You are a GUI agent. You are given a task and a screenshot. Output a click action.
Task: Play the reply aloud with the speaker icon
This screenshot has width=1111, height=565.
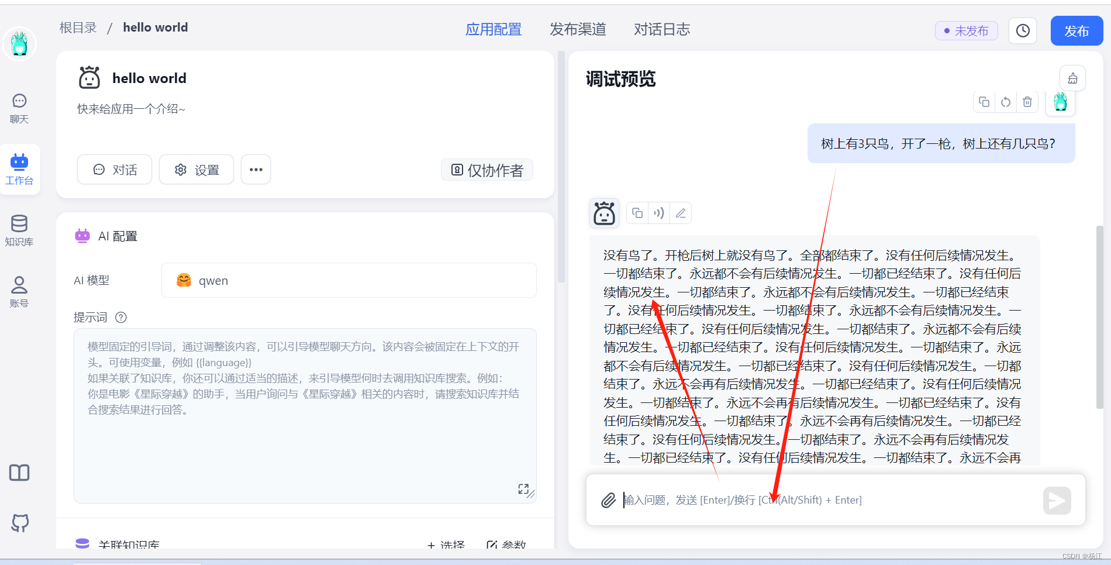click(x=658, y=213)
